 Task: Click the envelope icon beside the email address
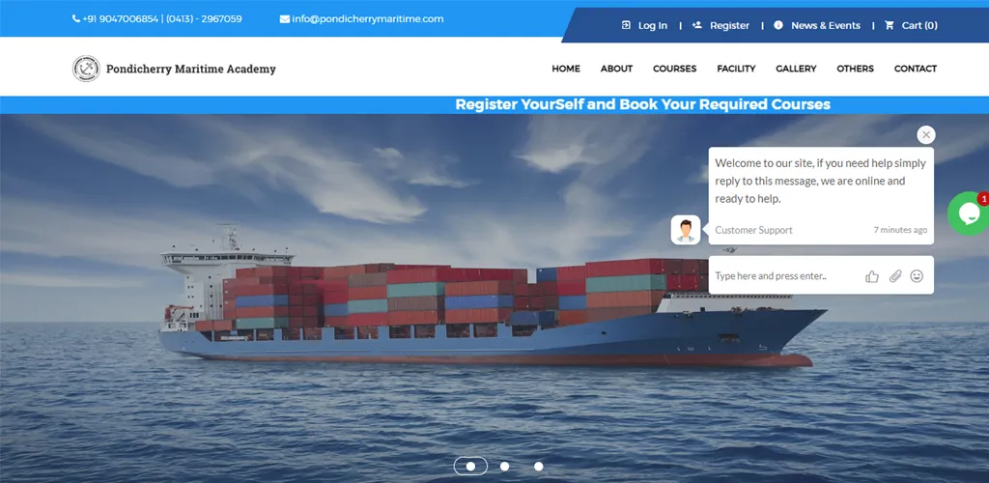point(285,19)
